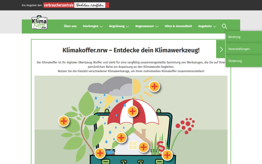Click the plus hotspot on the rain barrel
The width and height of the screenshot is (262, 164).
pyautogui.click(x=100, y=153)
